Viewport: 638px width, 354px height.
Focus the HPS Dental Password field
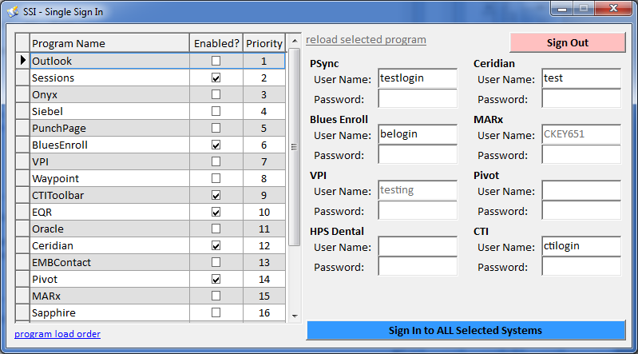418,266
